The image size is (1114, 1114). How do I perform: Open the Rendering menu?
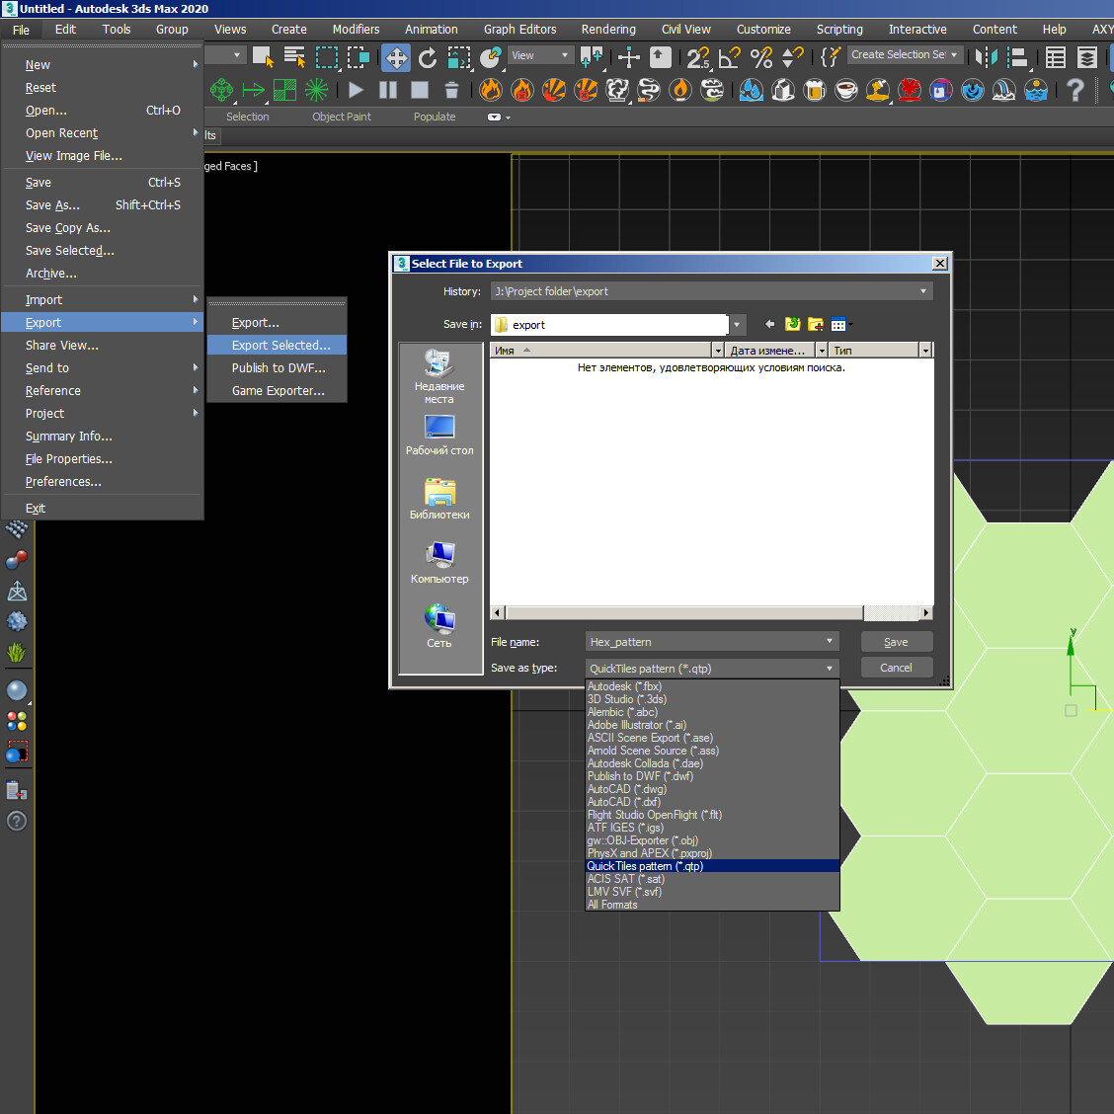click(608, 30)
